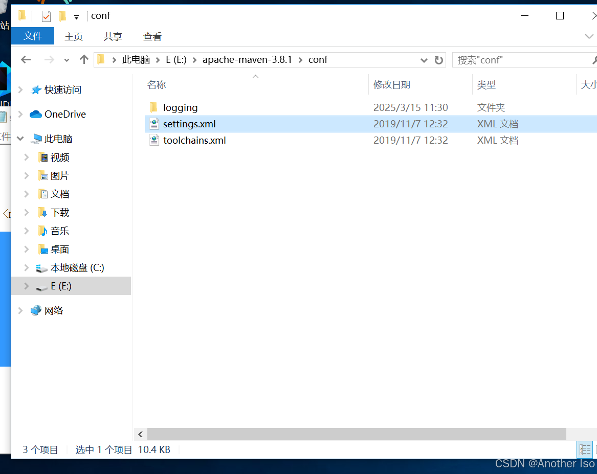Open the 音乐 folder in navigation pane
The width and height of the screenshot is (597, 474).
pyautogui.click(x=60, y=231)
